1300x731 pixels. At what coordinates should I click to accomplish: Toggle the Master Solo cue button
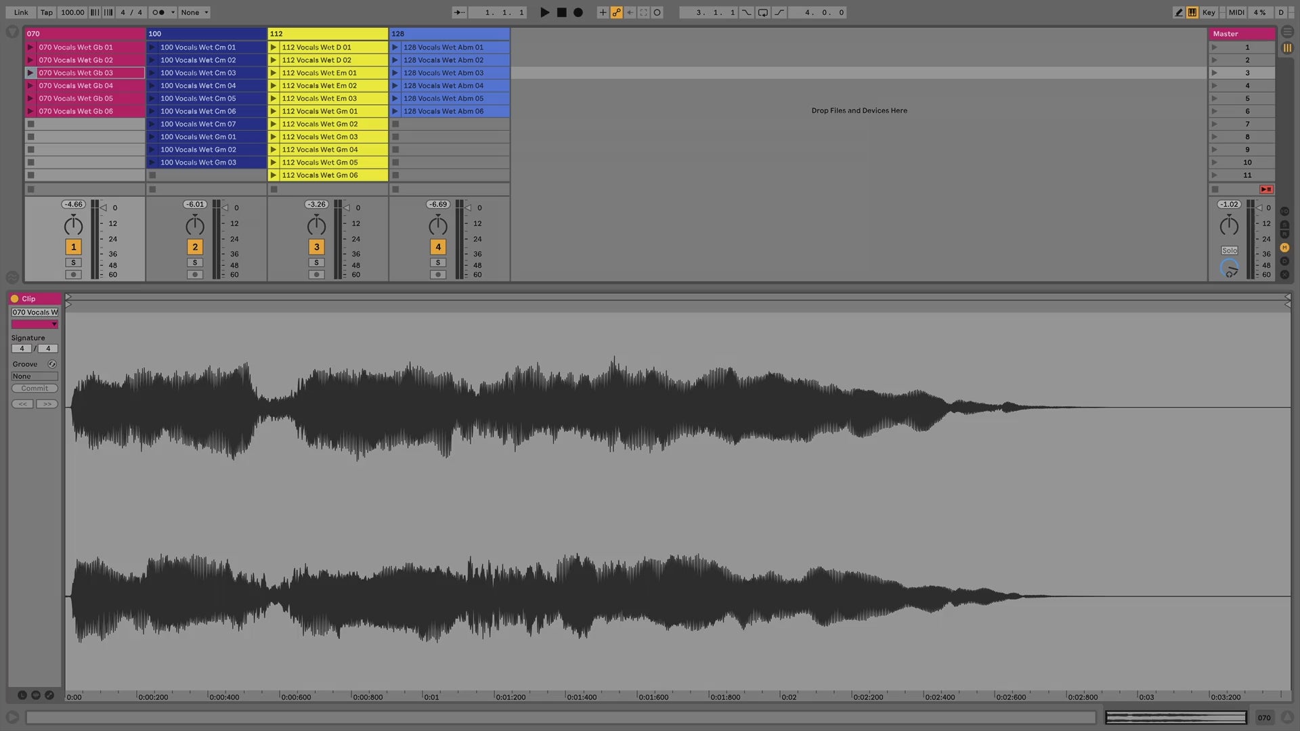click(1230, 250)
